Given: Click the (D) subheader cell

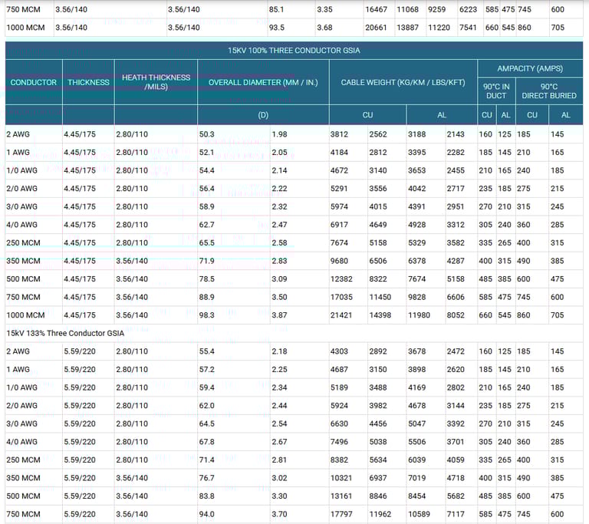Looking at the screenshot, I should (263, 115).
